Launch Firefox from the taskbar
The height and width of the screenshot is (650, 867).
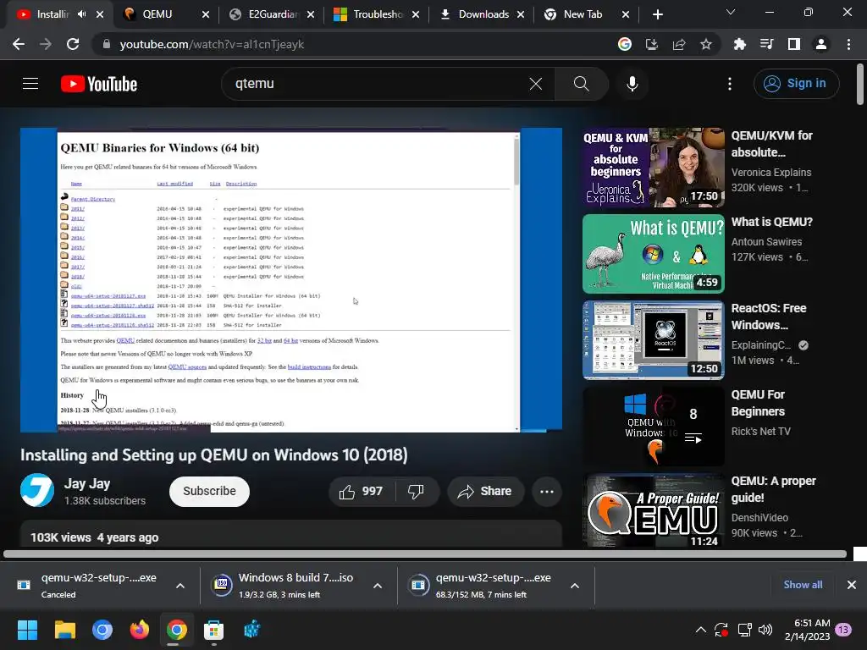140,630
